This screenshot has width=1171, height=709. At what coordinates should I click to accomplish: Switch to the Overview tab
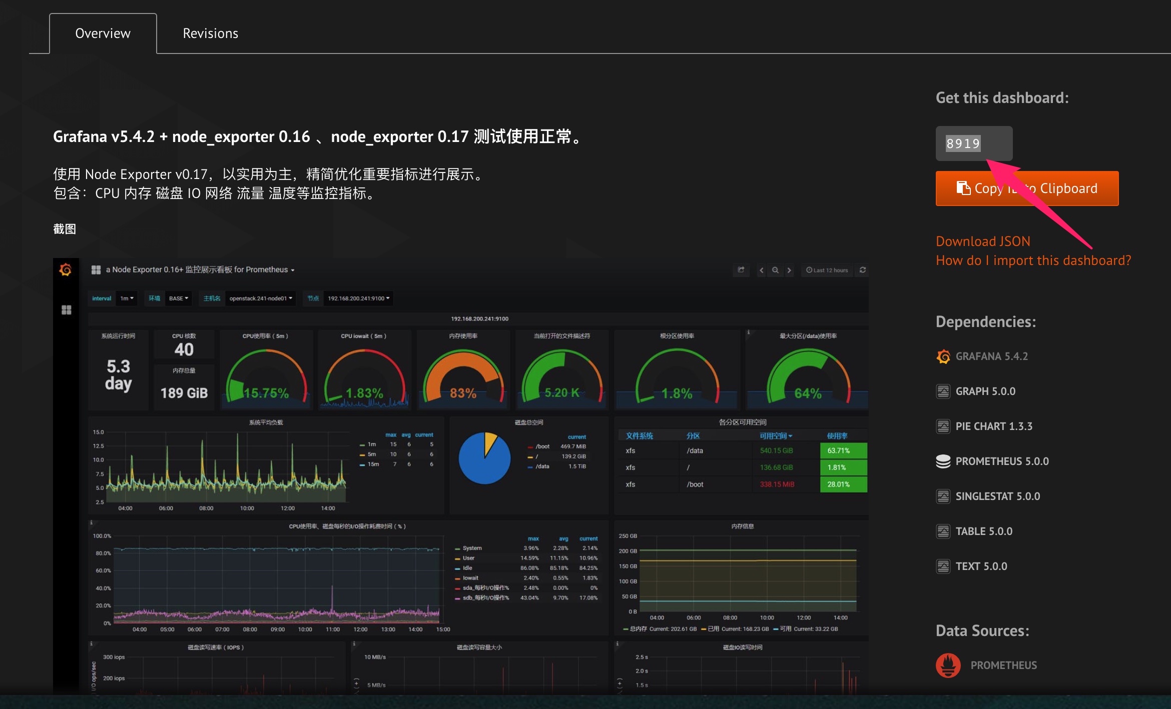(x=103, y=33)
